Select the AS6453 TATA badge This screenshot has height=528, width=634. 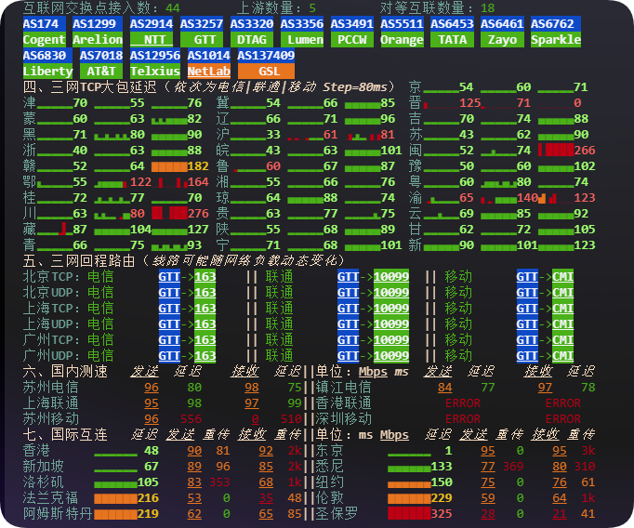pyautogui.click(x=453, y=32)
